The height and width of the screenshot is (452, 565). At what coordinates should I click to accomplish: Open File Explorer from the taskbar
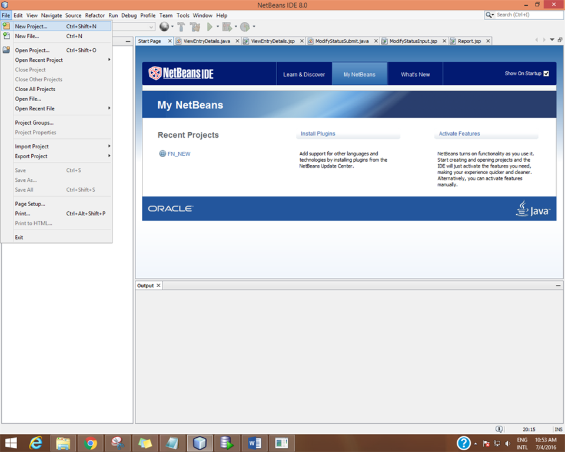click(63, 443)
